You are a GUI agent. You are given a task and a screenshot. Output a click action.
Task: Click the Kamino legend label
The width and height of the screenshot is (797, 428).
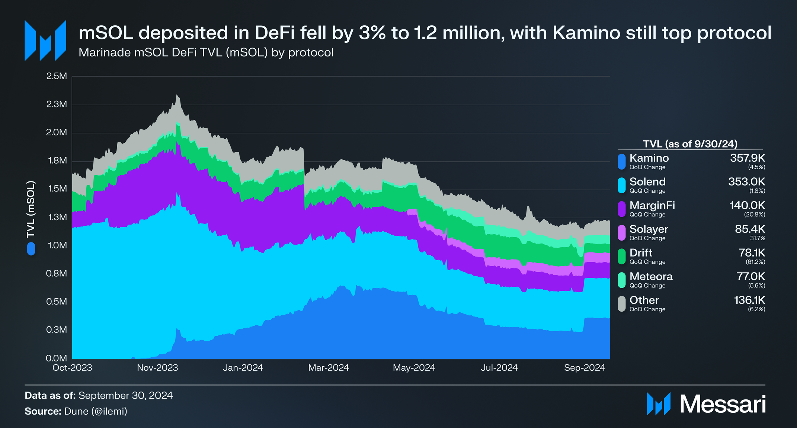point(649,158)
